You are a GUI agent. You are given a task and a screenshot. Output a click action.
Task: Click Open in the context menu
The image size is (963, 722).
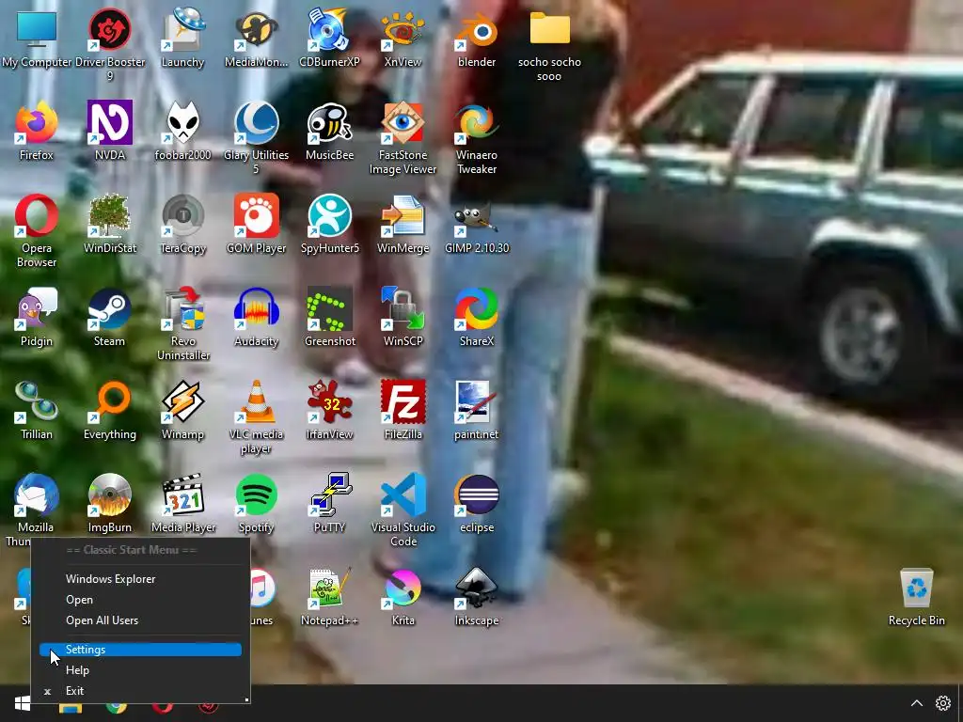point(141,600)
